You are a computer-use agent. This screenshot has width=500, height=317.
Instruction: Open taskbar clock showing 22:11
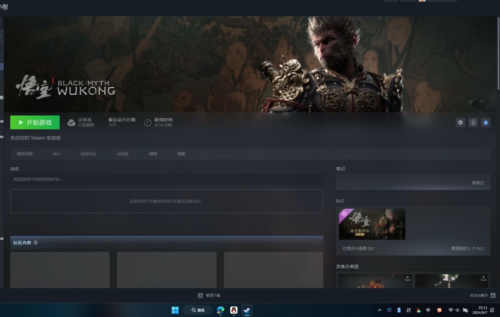(x=480, y=310)
